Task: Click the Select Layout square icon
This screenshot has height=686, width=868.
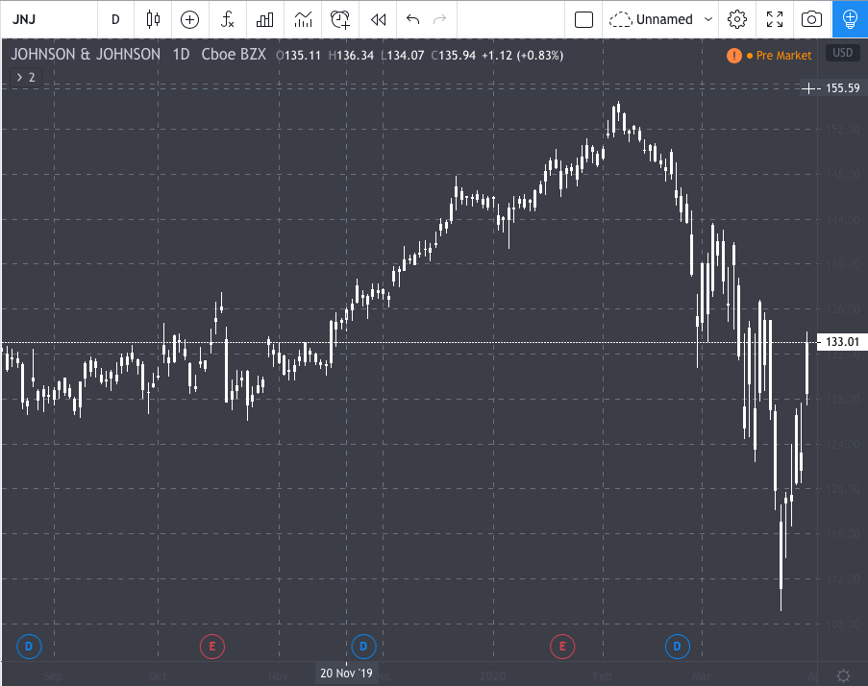Action: pyautogui.click(x=583, y=19)
